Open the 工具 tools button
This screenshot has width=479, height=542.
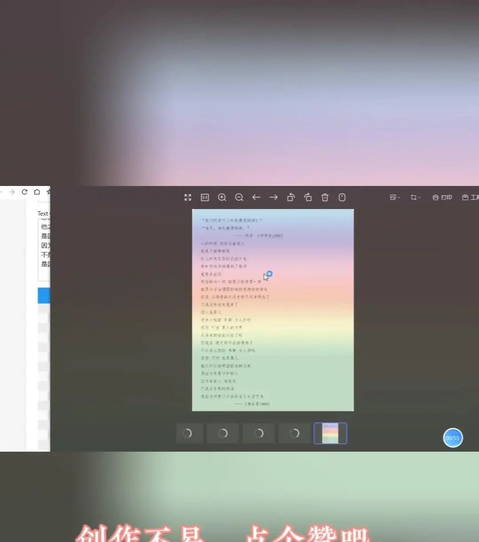(x=470, y=197)
